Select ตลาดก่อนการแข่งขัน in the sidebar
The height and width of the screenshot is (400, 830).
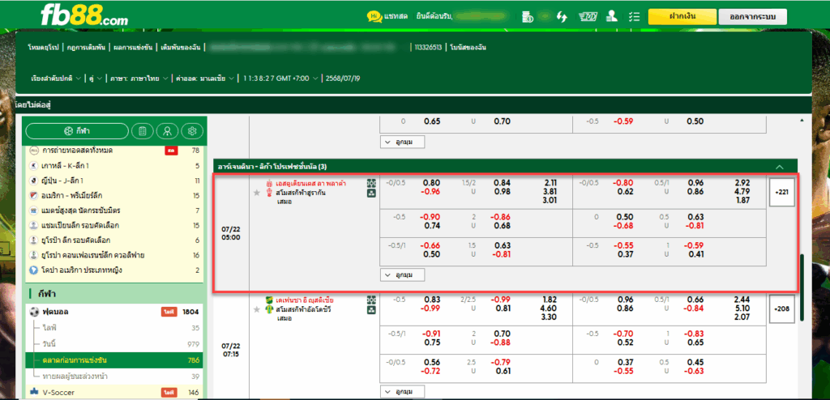pos(113,360)
